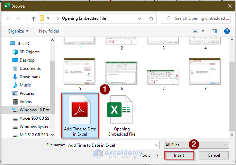The height and width of the screenshot is (165, 236).
Task: Expand the File name dropdown arrow
Action: (157, 145)
